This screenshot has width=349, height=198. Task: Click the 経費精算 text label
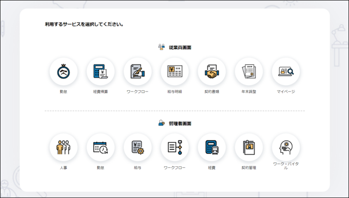pyautogui.click(x=101, y=92)
